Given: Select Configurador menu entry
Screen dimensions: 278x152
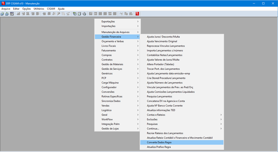Looking at the screenshot, I should 117,87.
